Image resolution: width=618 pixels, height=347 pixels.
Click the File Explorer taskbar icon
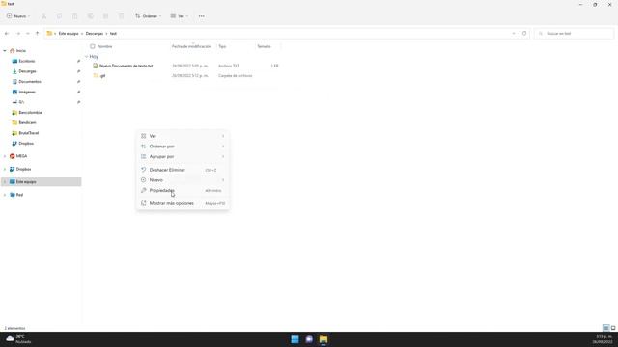pyautogui.click(x=323, y=339)
